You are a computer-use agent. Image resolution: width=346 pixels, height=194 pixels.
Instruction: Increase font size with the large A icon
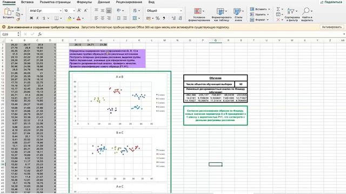pos(79,11)
